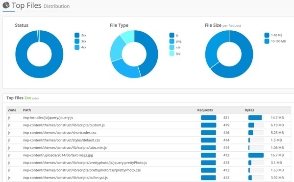Sort by the Bytes column header
This screenshot has width=294, height=182.
[249, 110]
